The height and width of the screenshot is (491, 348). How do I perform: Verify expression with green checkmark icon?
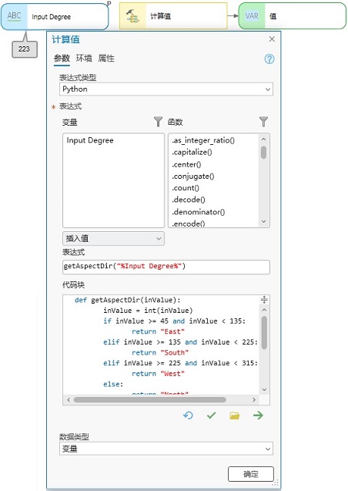[x=212, y=415]
